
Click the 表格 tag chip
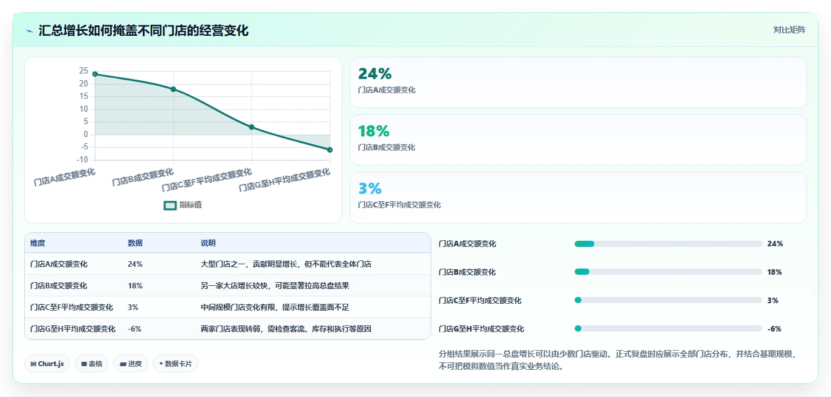point(91,364)
